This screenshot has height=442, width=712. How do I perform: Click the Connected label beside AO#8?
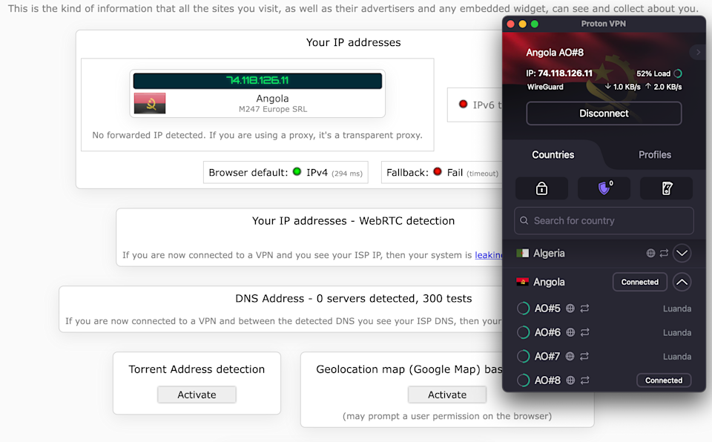point(663,380)
